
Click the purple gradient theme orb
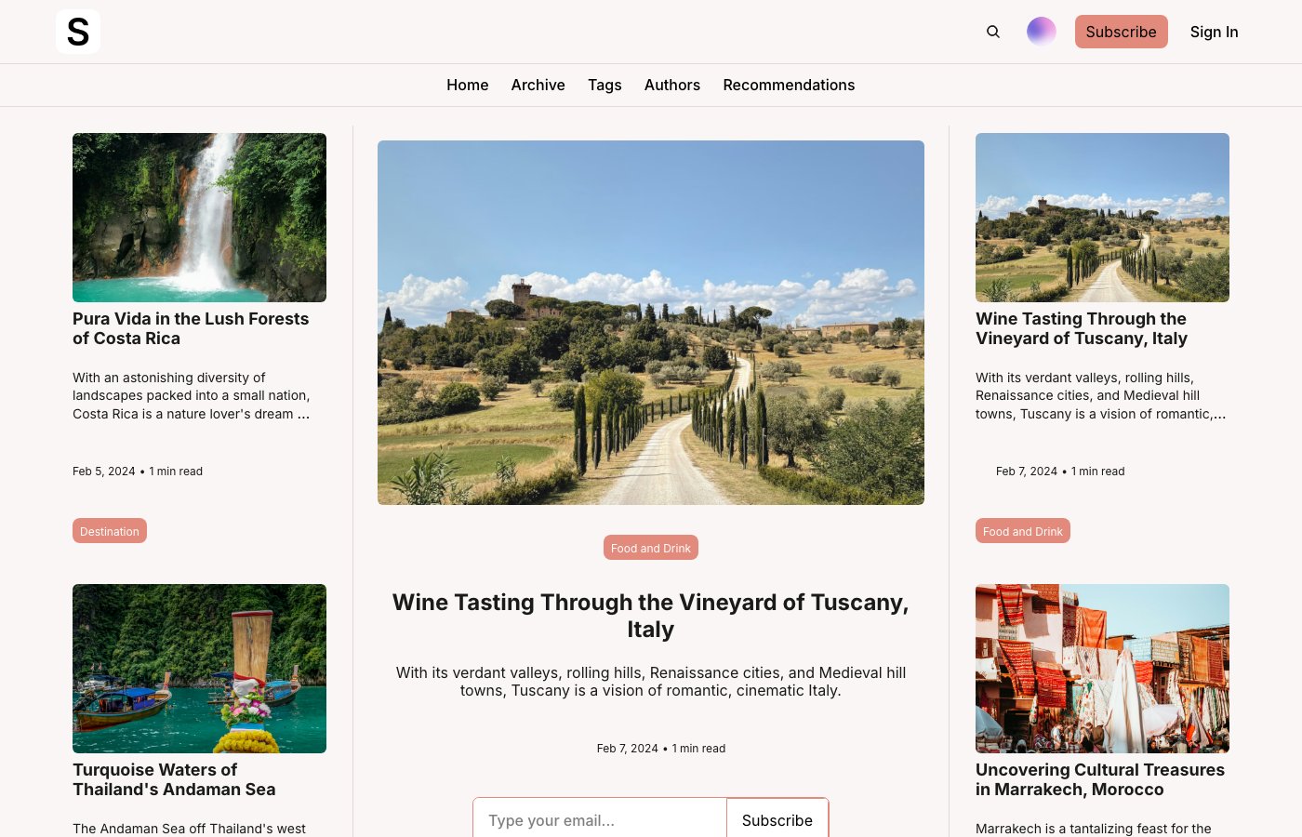(1042, 32)
